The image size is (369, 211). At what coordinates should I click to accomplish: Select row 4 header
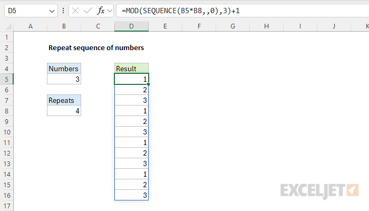[x=6, y=69]
